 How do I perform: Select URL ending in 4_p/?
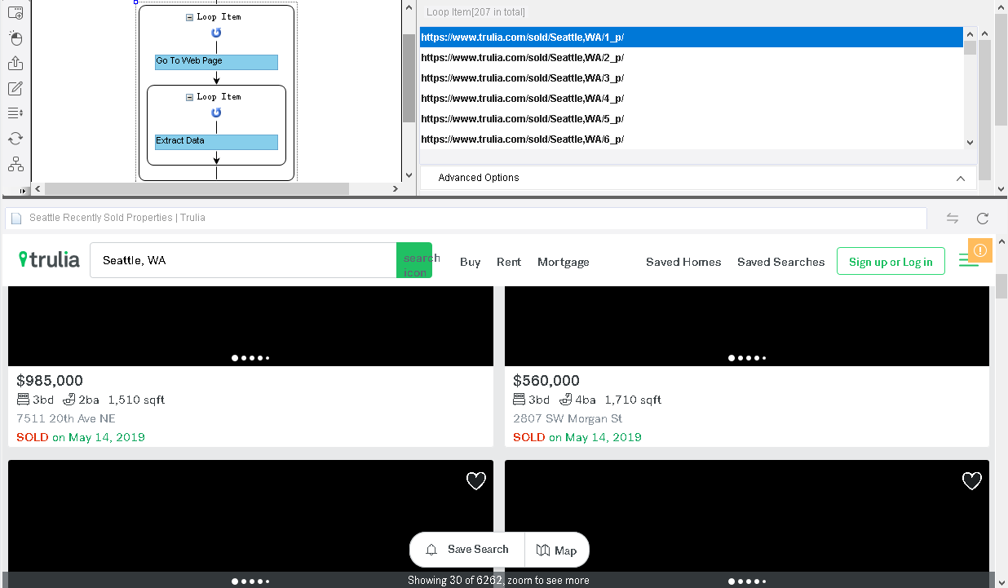tap(692, 99)
